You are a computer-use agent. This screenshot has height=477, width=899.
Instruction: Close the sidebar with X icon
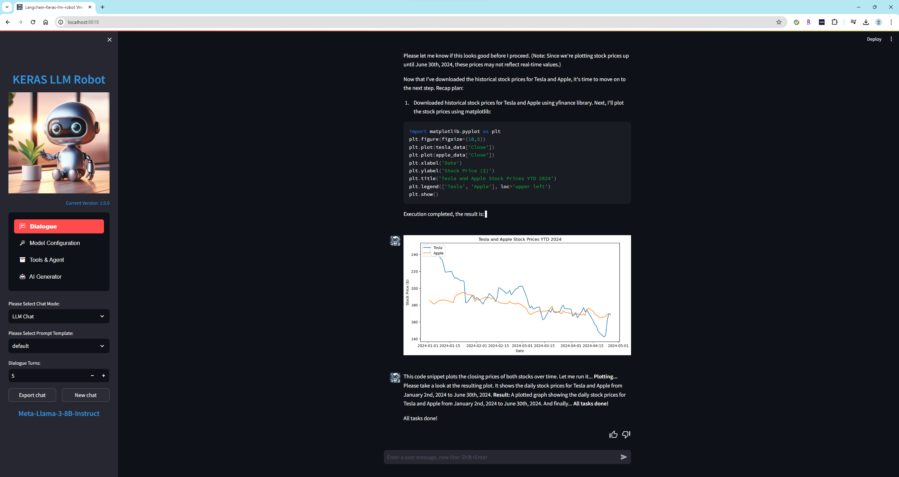pyautogui.click(x=110, y=40)
